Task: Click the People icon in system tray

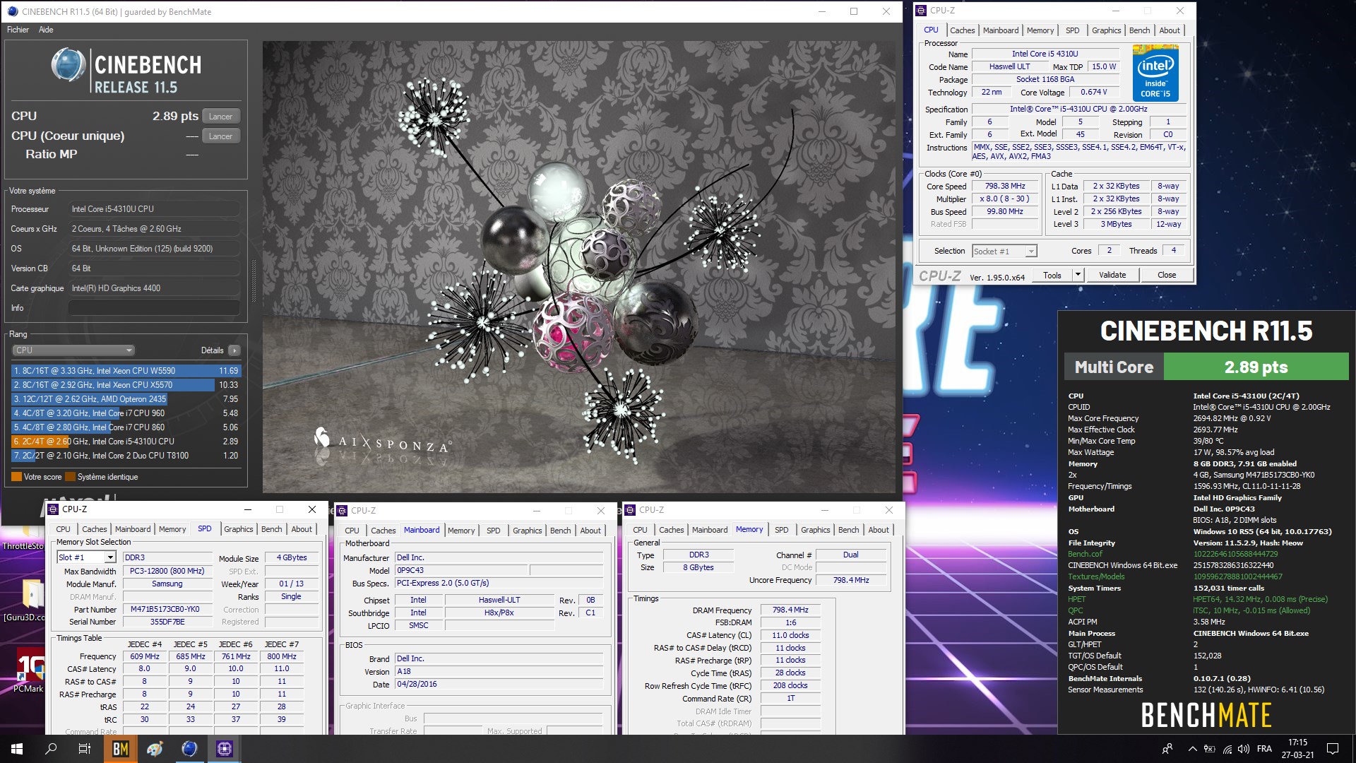Action: pyautogui.click(x=1167, y=749)
